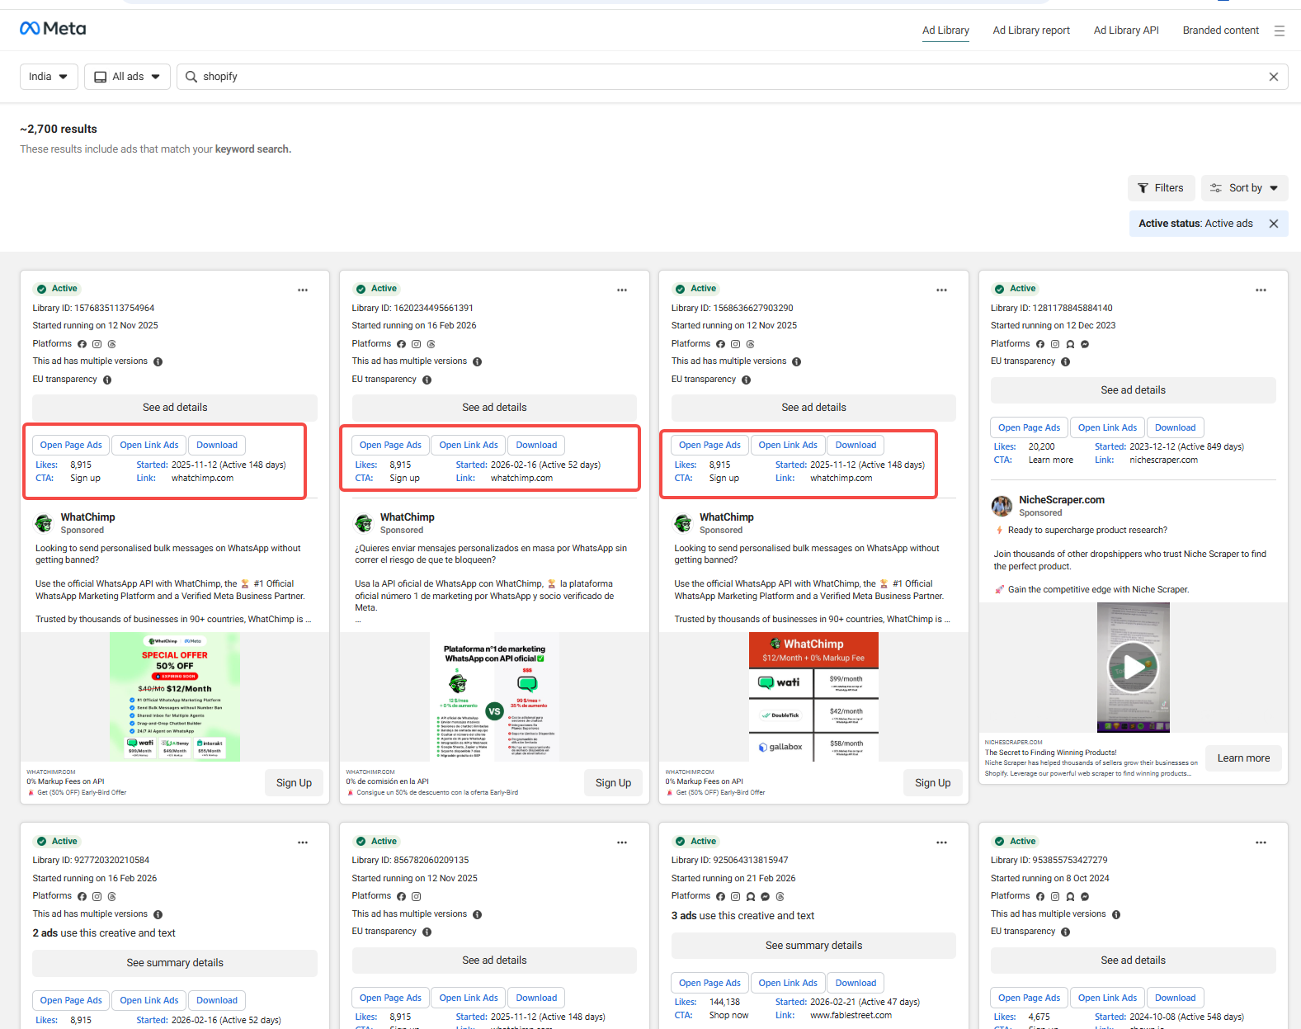See ad details for Library ID 1568636627903290
This screenshot has width=1301, height=1029.
(813, 408)
